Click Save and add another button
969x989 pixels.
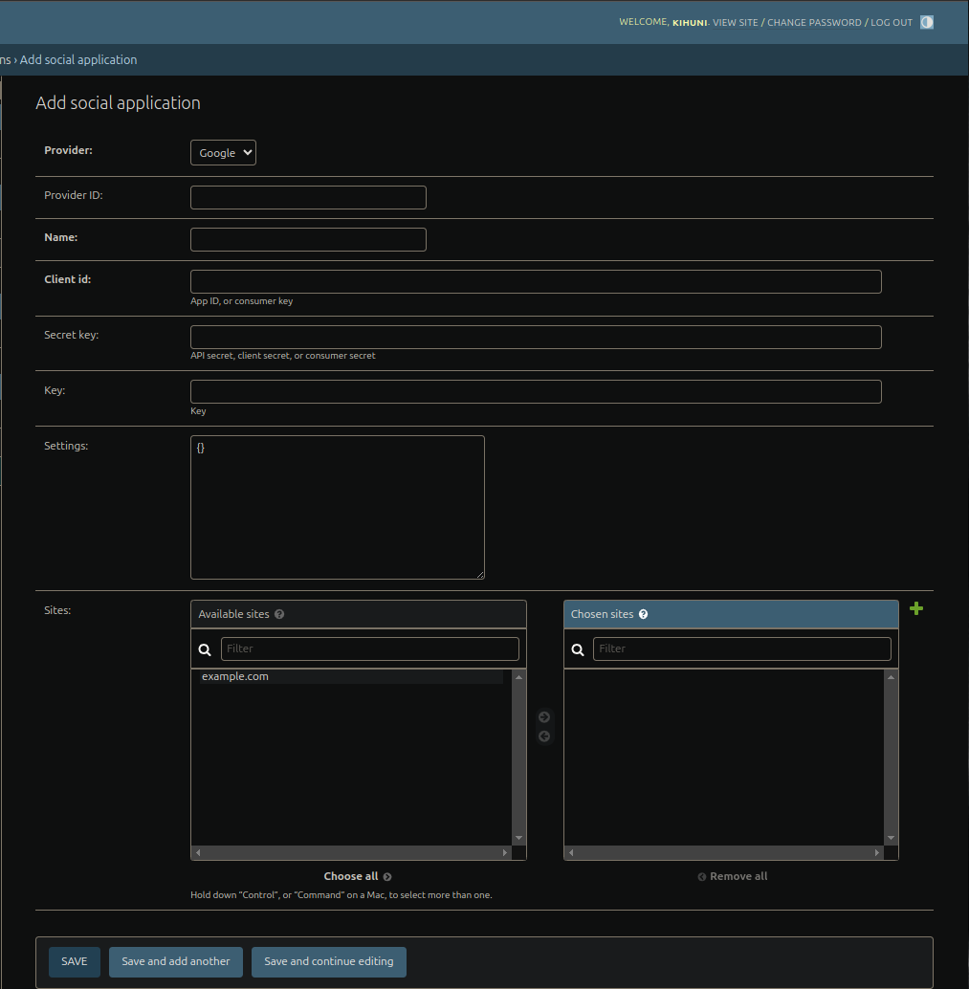point(175,961)
